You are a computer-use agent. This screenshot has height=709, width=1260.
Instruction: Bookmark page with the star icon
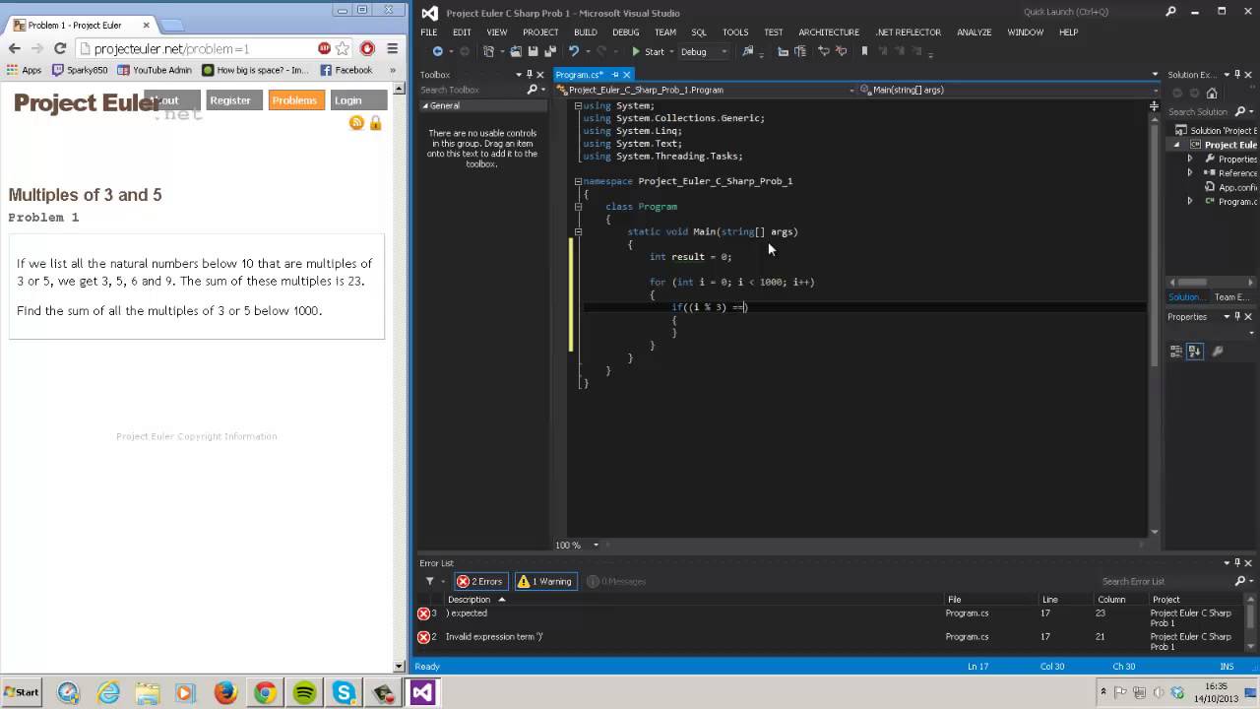click(x=343, y=48)
